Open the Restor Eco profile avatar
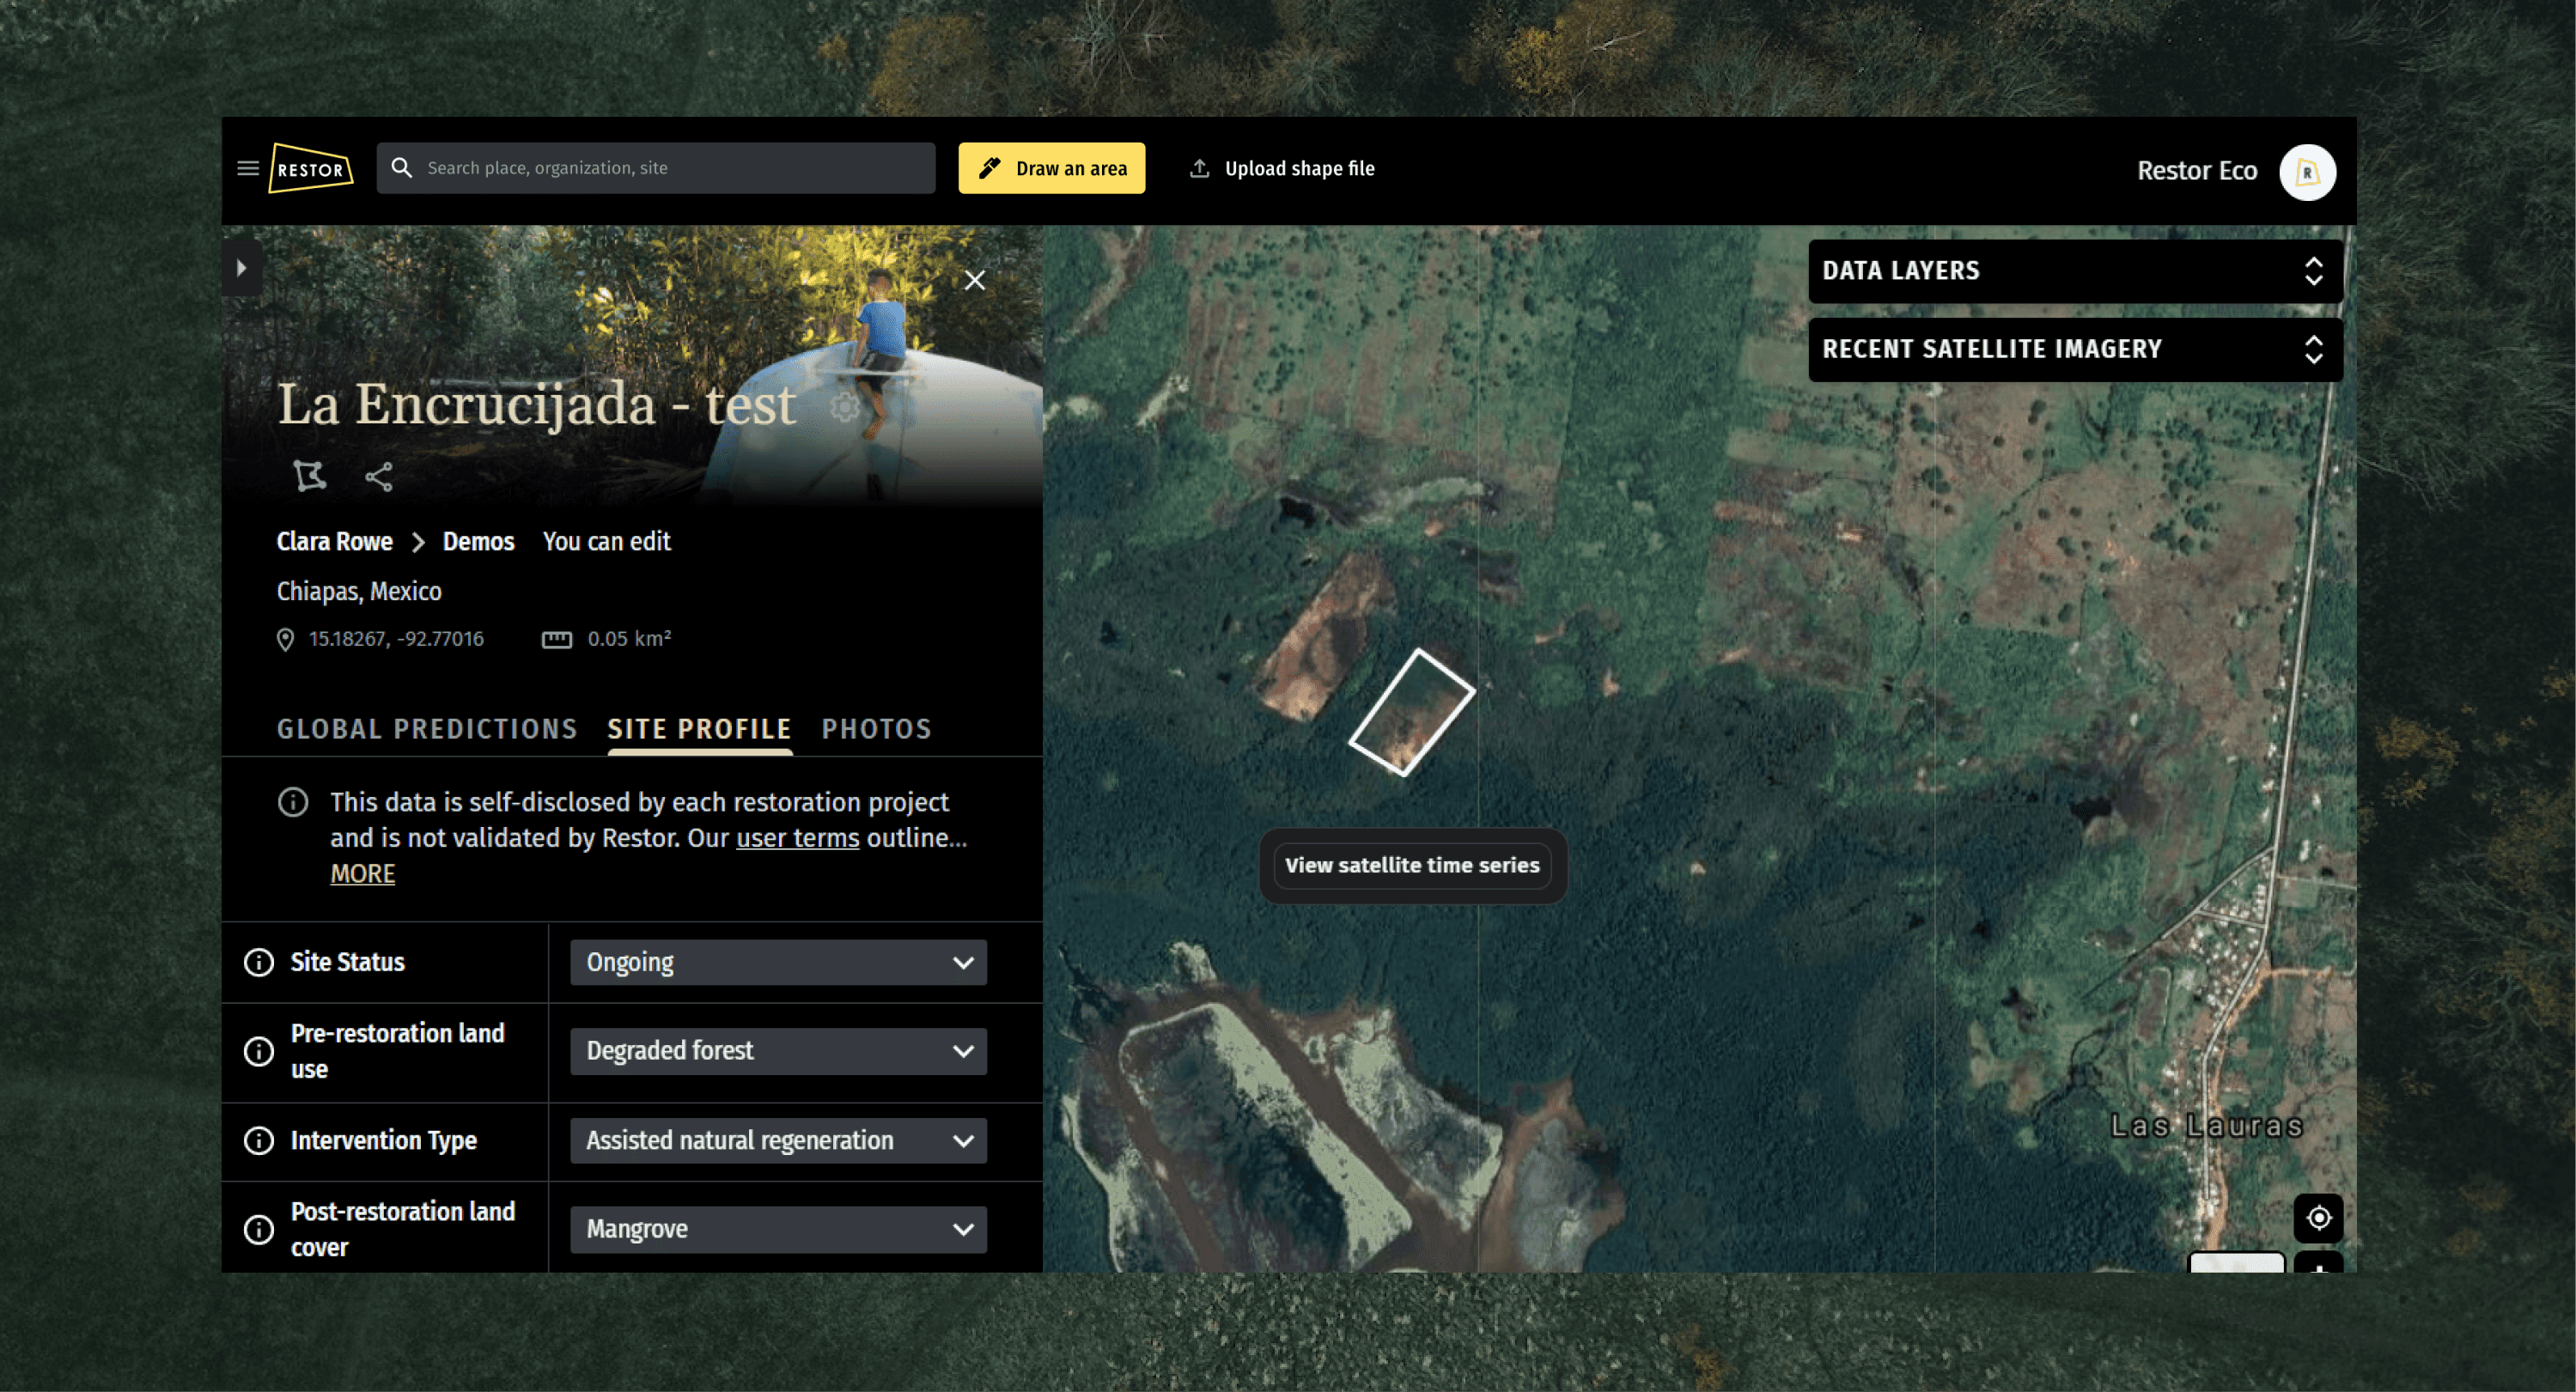This screenshot has height=1392, width=2576. (x=2306, y=172)
